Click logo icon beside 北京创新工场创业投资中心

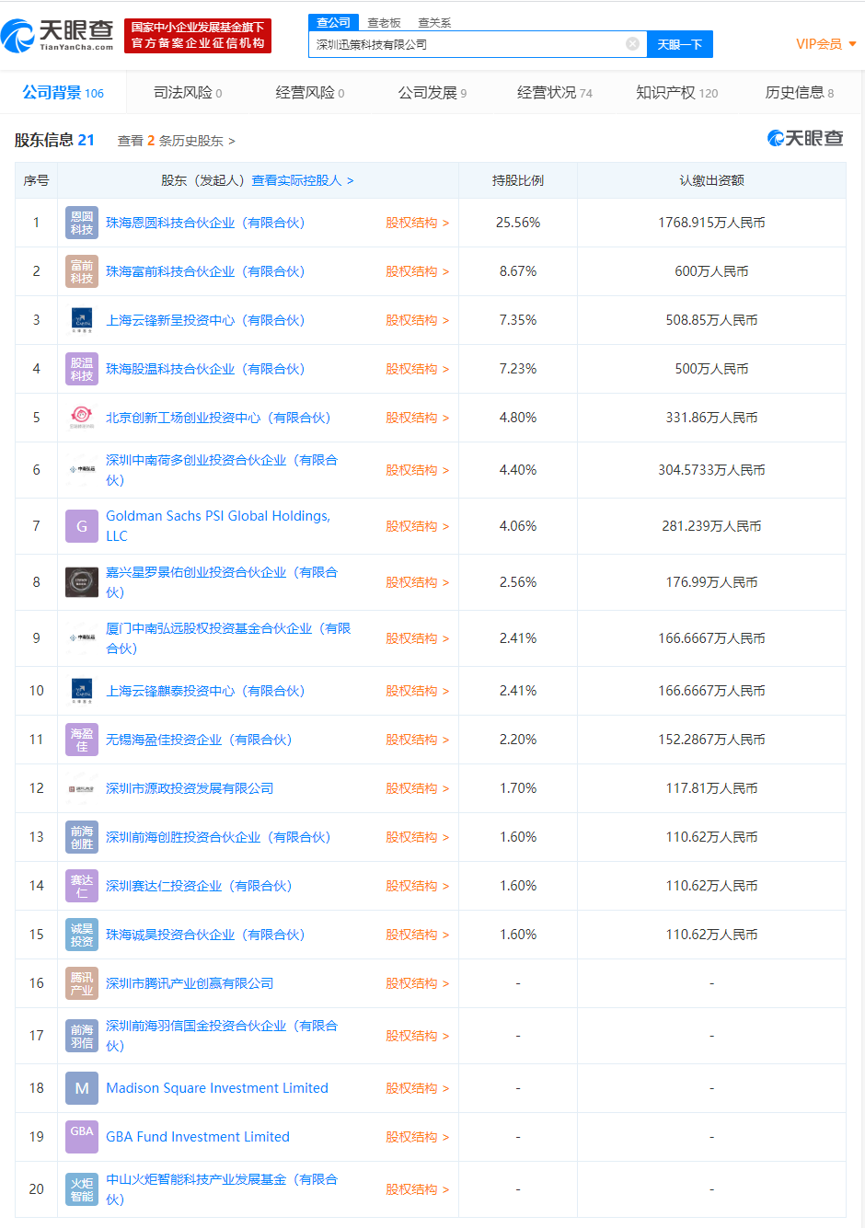(82, 418)
